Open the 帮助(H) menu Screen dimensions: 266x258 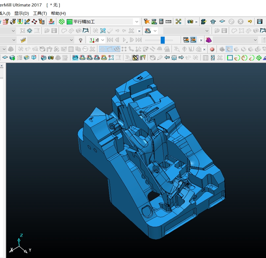tap(58, 13)
